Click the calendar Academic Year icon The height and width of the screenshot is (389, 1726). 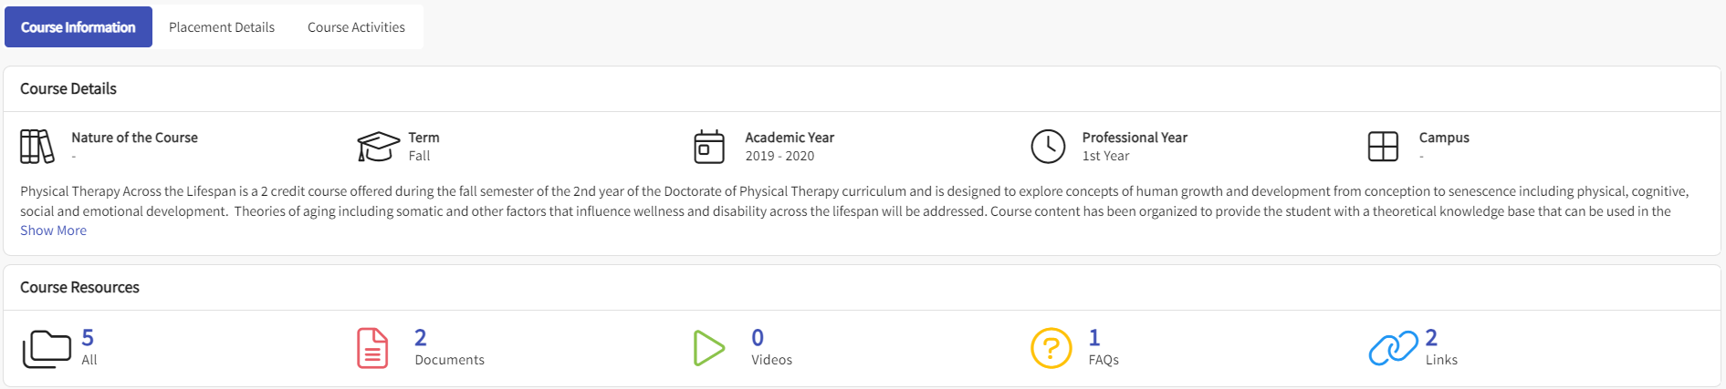[x=709, y=147]
